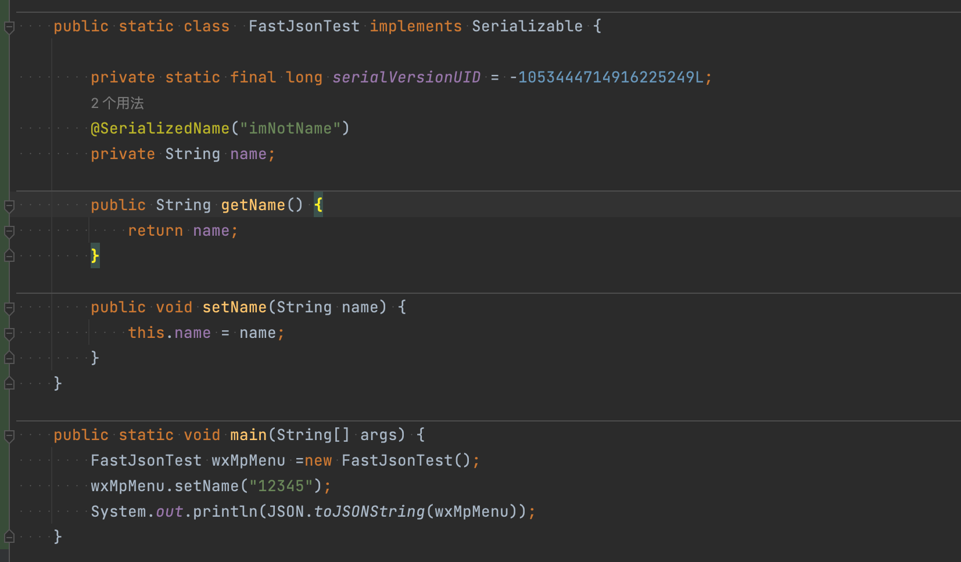Image resolution: width=961 pixels, height=562 pixels.
Task: Collapse the main method fold marker
Action: click(x=9, y=435)
